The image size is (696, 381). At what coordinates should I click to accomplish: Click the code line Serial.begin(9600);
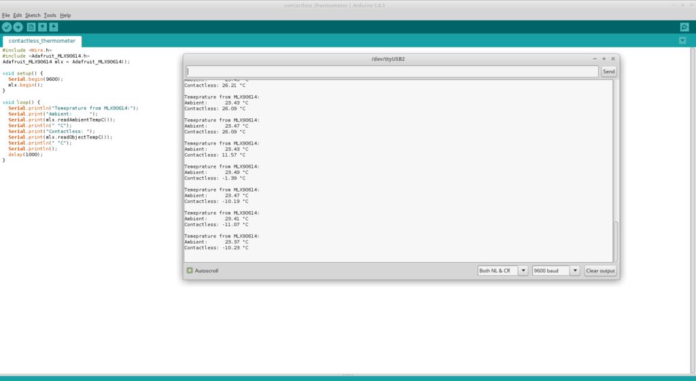coord(35,79)
